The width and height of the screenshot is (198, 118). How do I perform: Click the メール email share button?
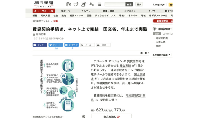(87, 45)
